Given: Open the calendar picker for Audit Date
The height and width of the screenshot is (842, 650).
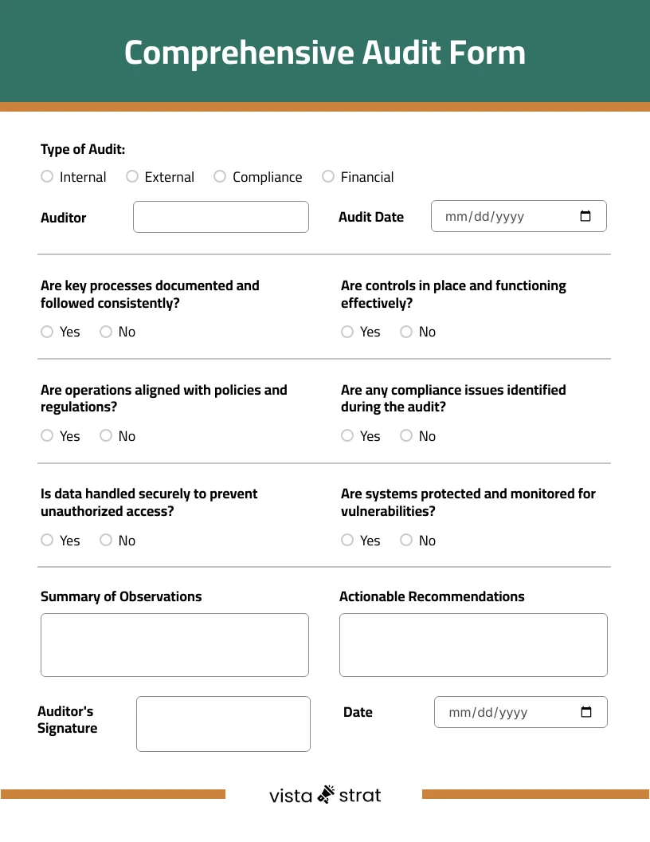Looking at the screenshot, I should click(585, 215).
